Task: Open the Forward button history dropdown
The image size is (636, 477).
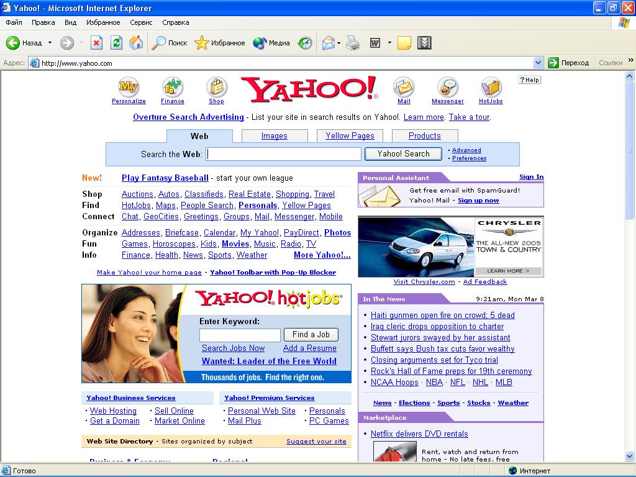Action: [x=81, y=43]
